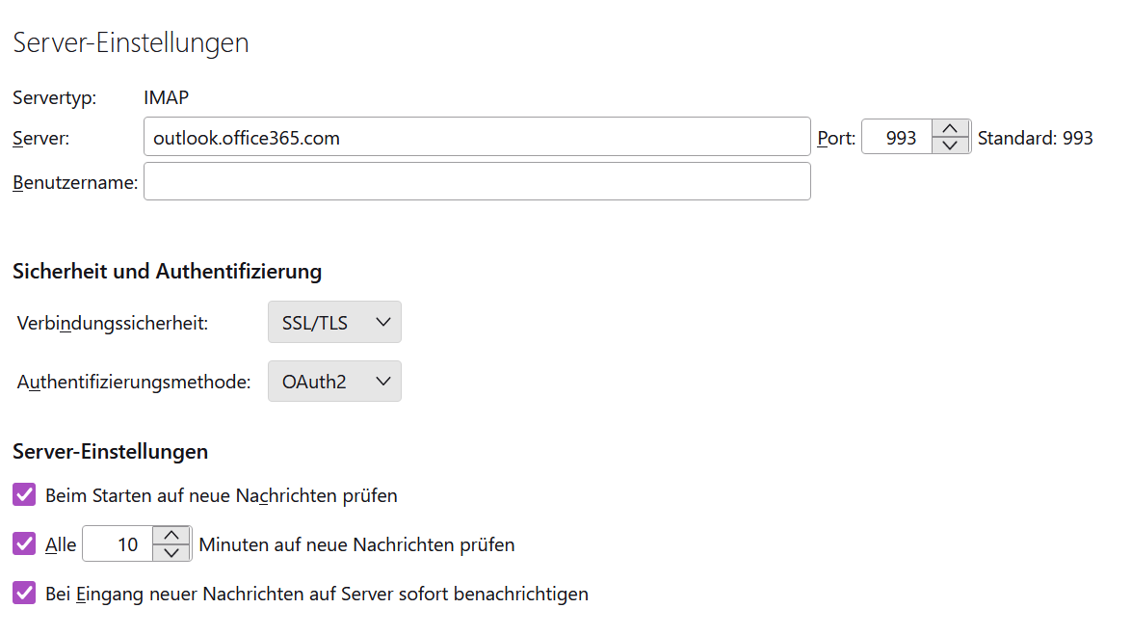Click the 'Sicherheit und Authentifizierung' section heading
Screen dimensions: 1131x635
167,272
